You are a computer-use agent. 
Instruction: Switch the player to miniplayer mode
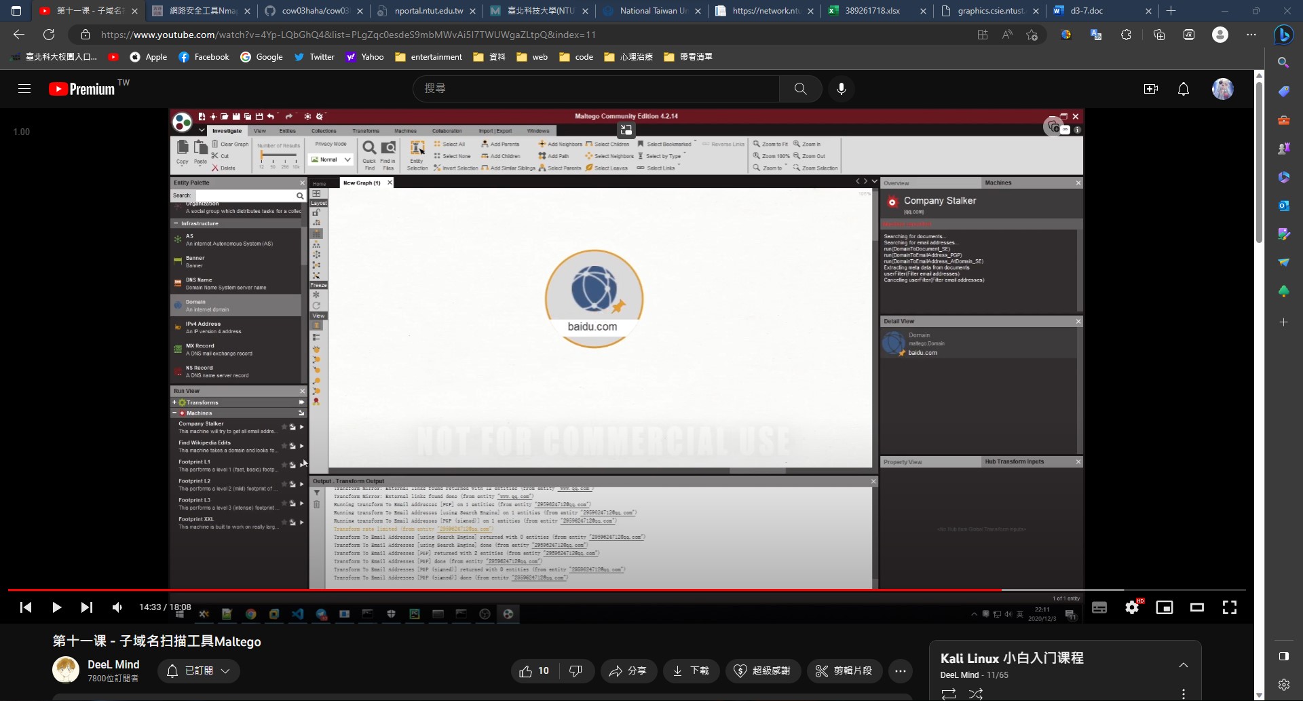pos(1165,607)
